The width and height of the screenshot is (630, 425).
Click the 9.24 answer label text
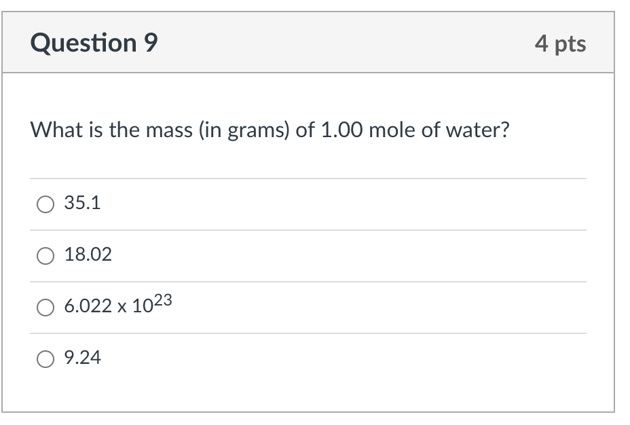coord(83,358)
